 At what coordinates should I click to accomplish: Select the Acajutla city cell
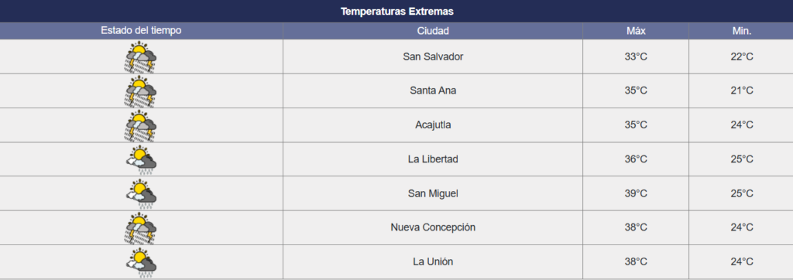pyautogui.click(x=433, y=125)
